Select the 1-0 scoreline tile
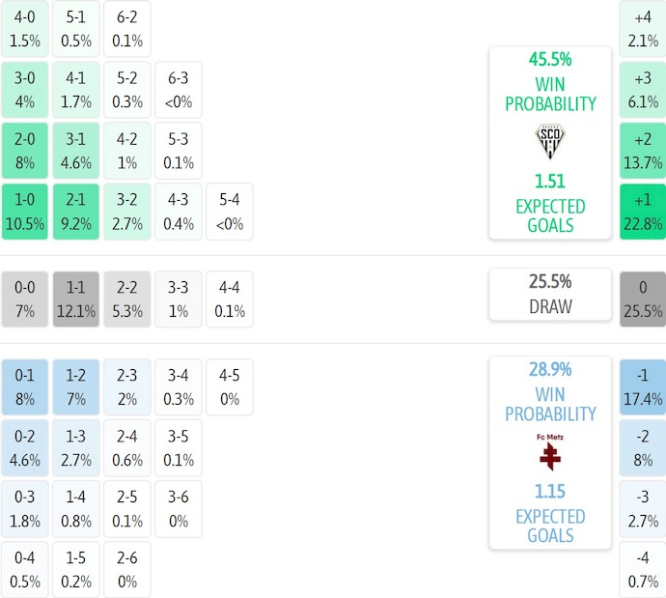This screenshot has width=666, height=598. [25, 213]
